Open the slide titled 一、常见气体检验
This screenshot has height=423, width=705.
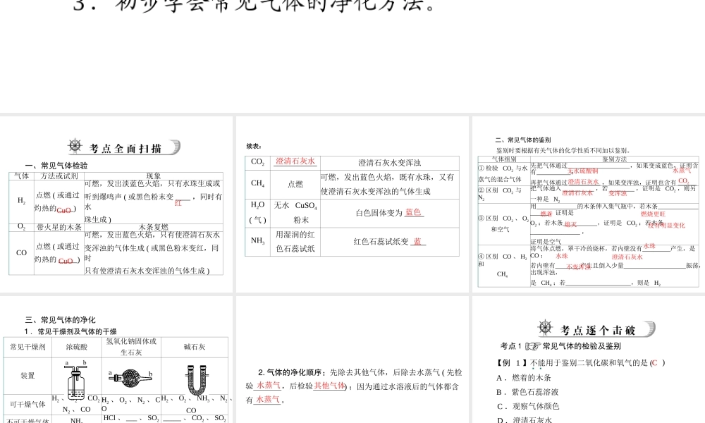click(116, 204)
